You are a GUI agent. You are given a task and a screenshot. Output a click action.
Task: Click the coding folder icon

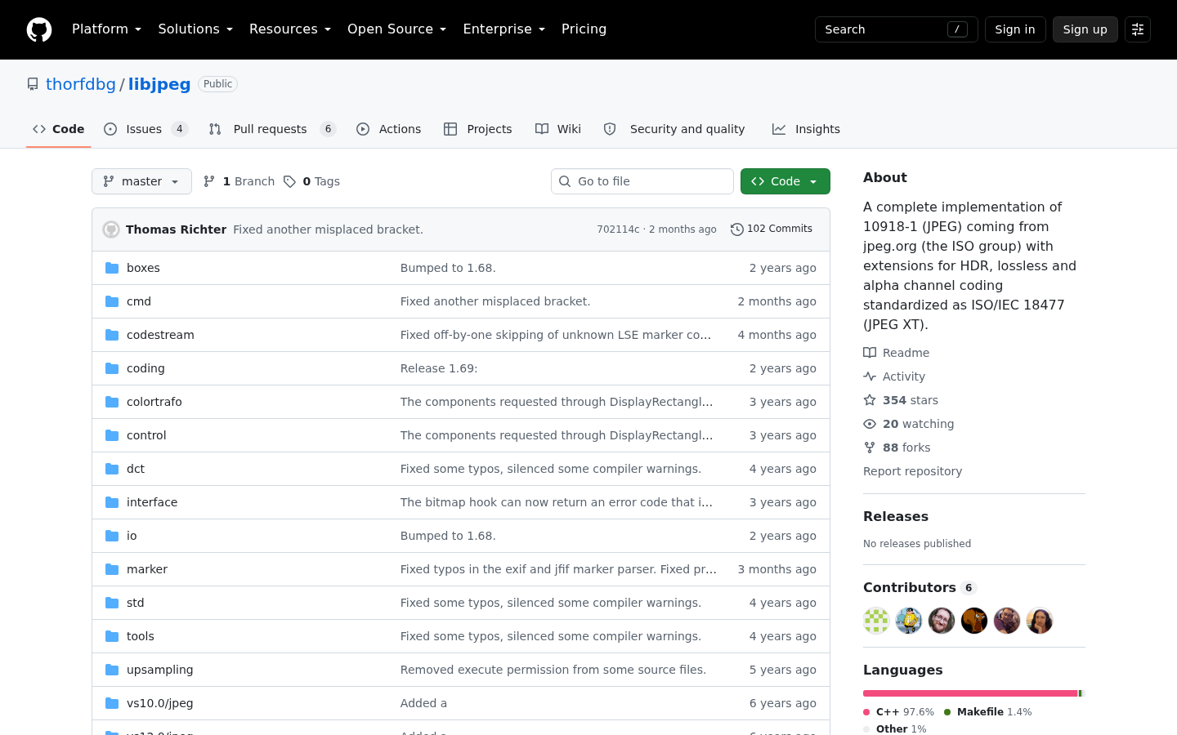tap(112, 368)
